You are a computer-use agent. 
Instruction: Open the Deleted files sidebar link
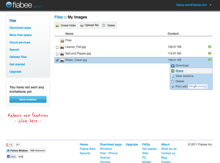point(18,57)
